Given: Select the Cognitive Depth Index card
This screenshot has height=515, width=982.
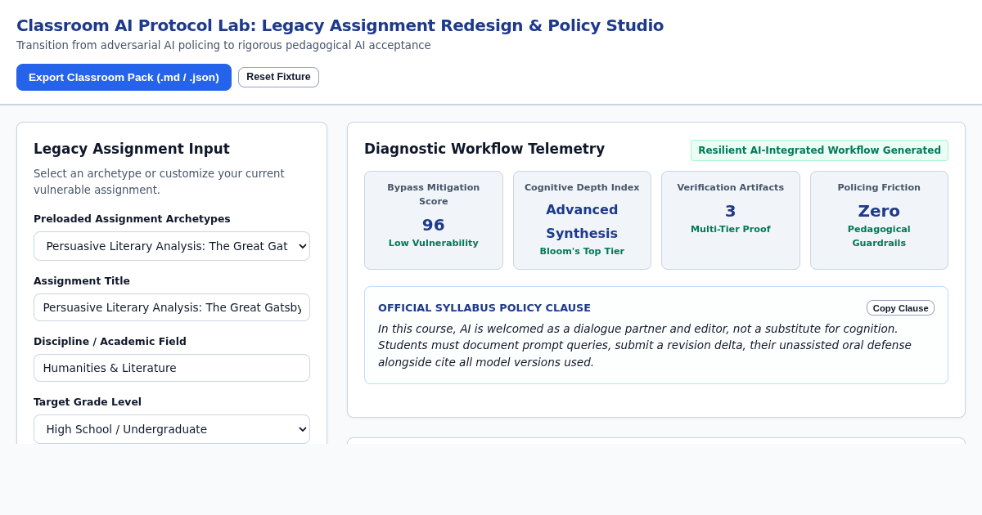Looking at the screenshot, I should pos(582,221).
